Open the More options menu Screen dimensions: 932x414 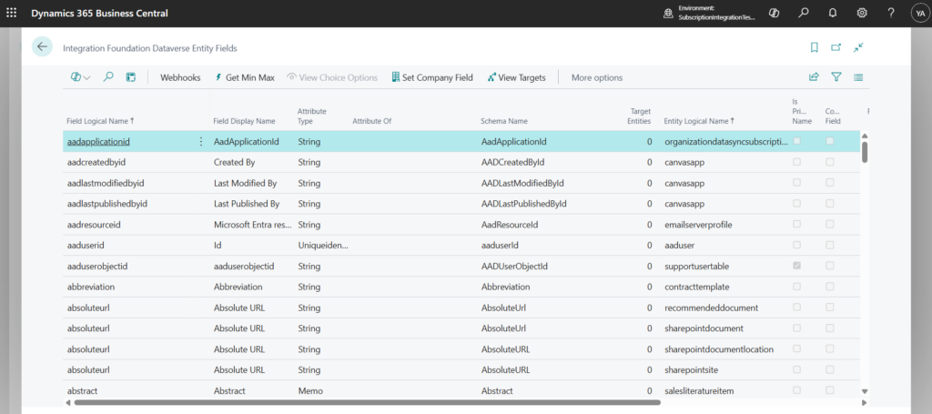point(596,77)
